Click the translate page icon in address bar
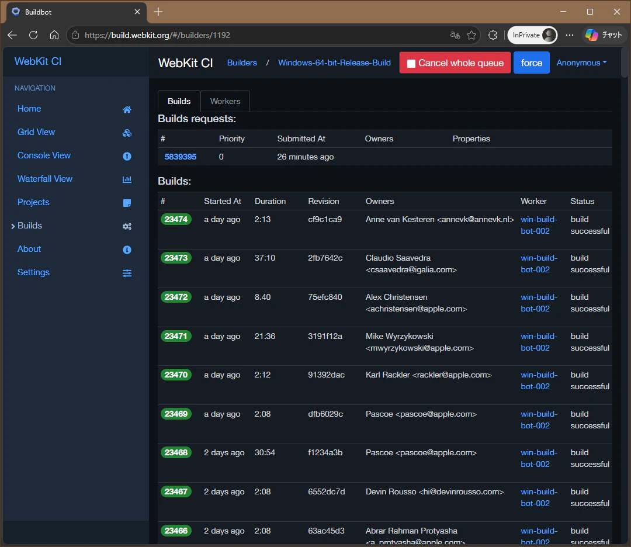This screenshot has width=631, height=547. tap(455, 35)
